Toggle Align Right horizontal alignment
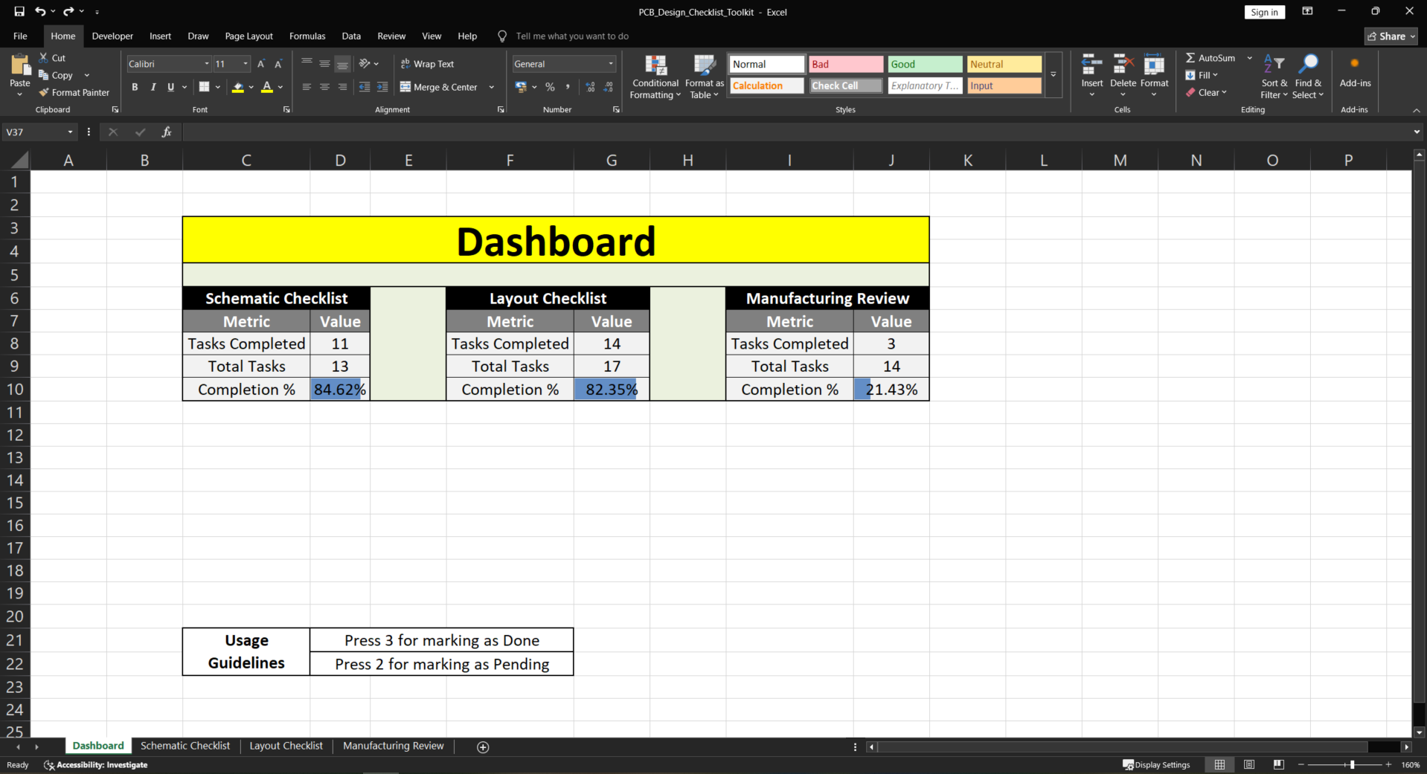This screenshot has width=1427, height=774. [342, 87]
